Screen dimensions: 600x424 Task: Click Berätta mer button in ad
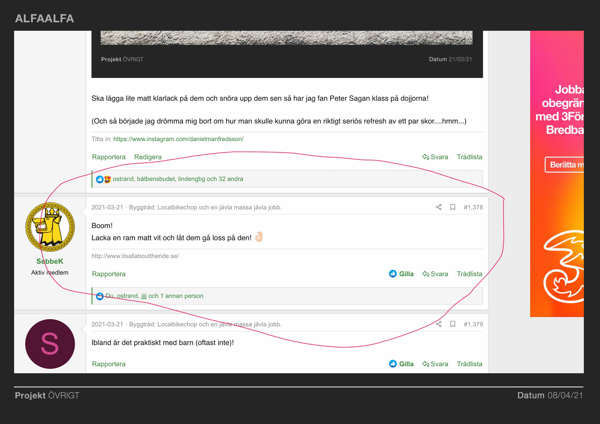point(564,165)
